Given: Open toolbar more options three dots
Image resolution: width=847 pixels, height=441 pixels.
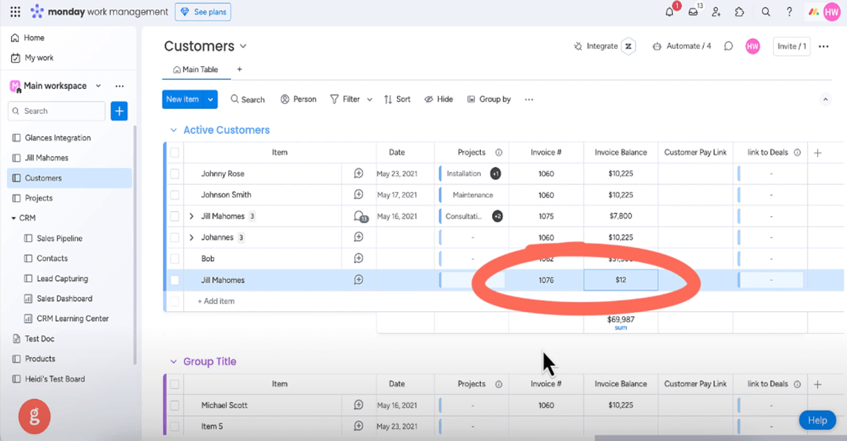Looking at the screenshot, I should point(529,99).
